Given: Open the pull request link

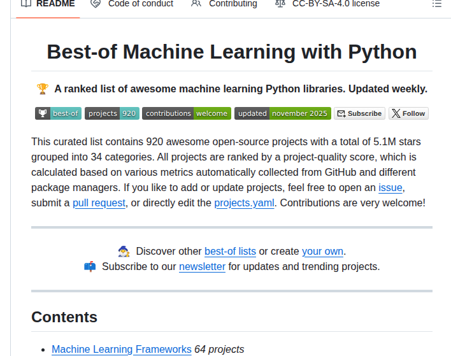Looking at the screenshot, I should (x=99, y=203).
